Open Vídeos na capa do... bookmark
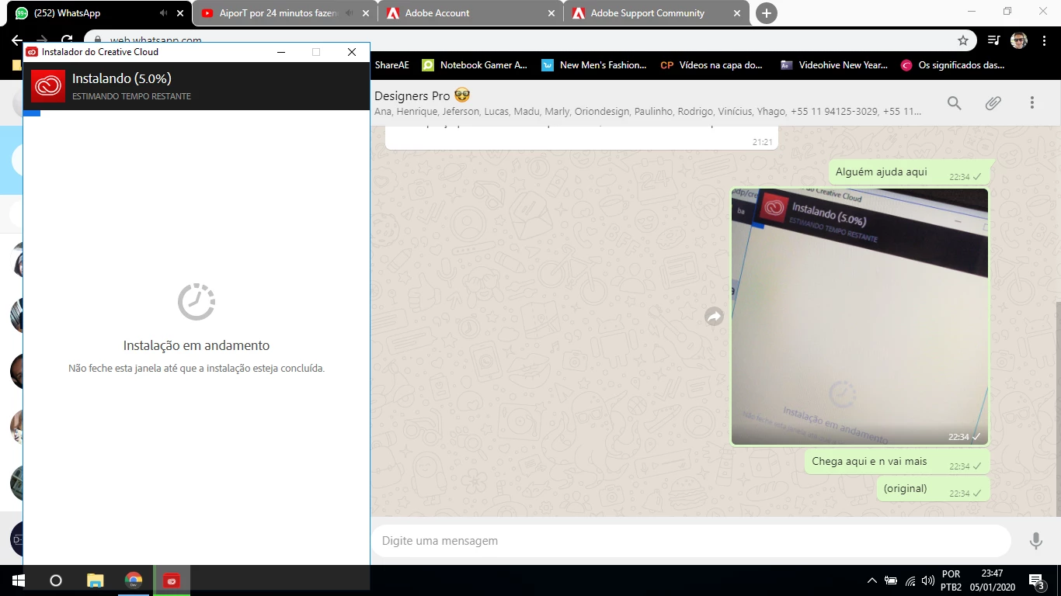 point(711,65)
